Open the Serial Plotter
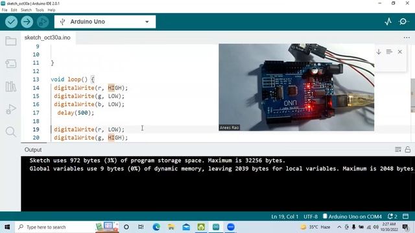Viewport: 415px width, 233px height. coord(388,21)
